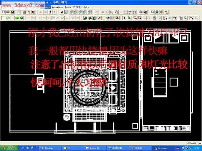202x151 pixels.
Task: Click the second solid green cube icon
Action: tap(21, 18)
